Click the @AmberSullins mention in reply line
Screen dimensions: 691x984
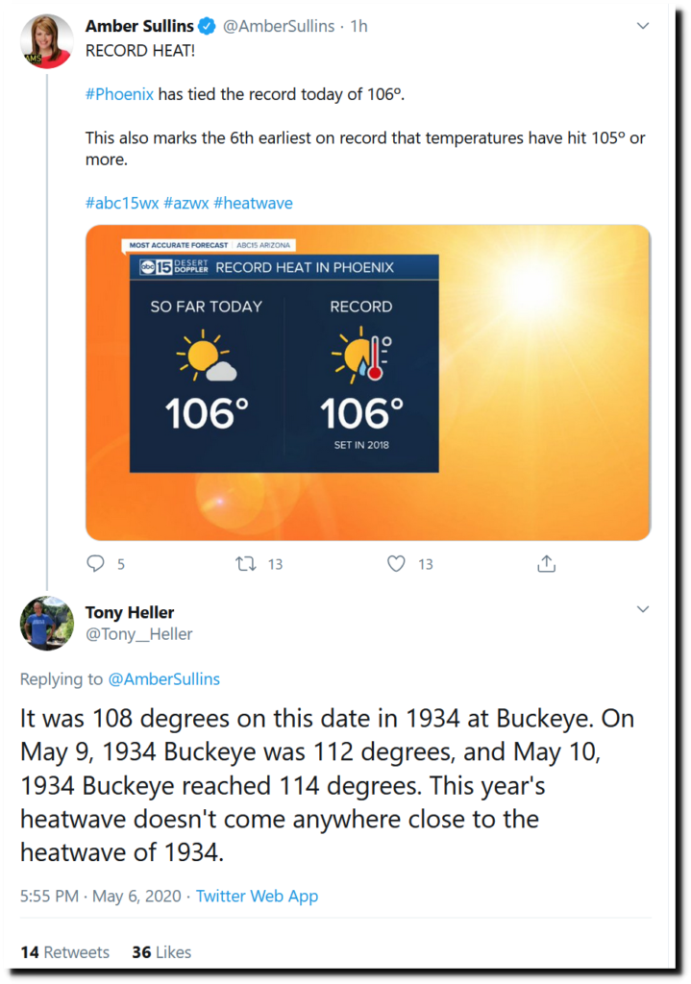[x=163, y=679]
